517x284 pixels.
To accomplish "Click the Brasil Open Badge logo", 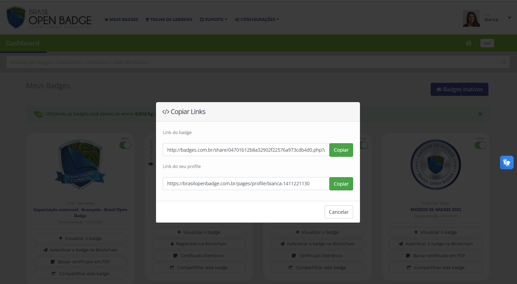I will pyautogui.click(x=49, y=18).
